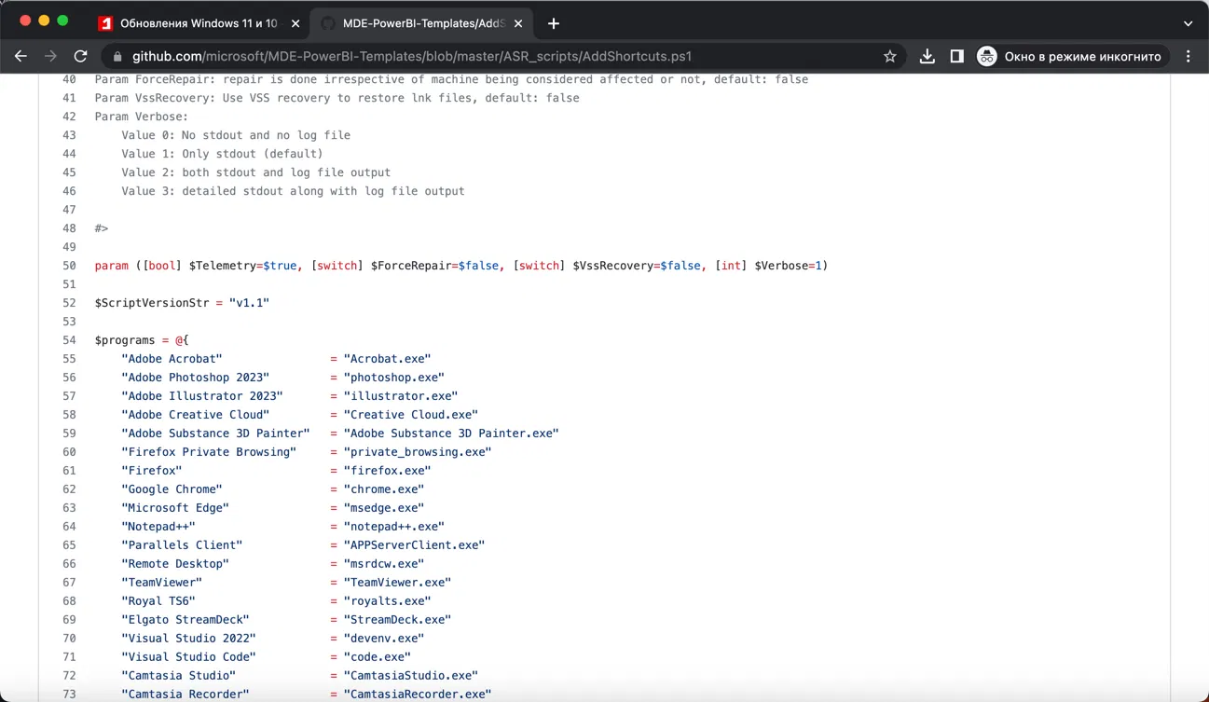Click line number 50
Viewport: 1209px width, 702px height.
pyautogui.click(x=69, y=266)
